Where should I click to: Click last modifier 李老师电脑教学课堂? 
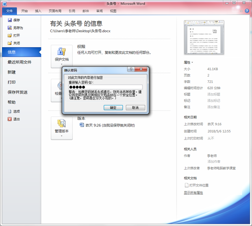point(221,168)
